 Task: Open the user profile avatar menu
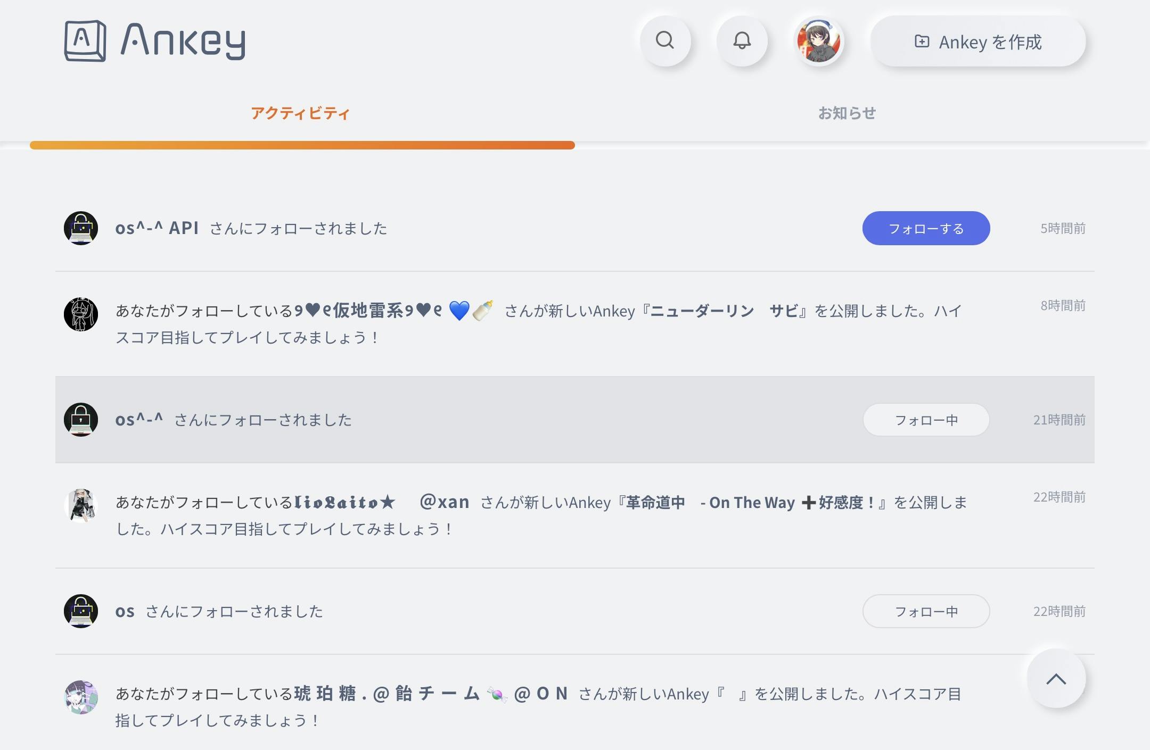pyautogui.click(x=818, y=41)
